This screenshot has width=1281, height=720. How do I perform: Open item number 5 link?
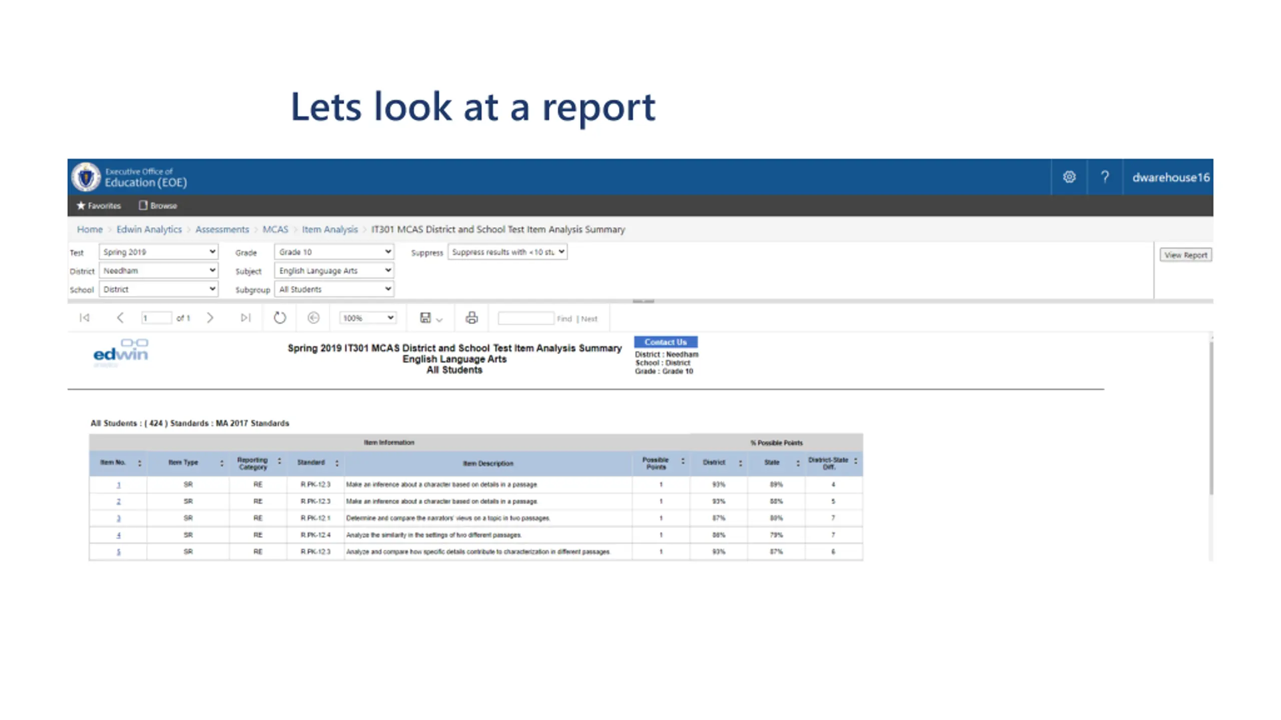[x=119, y=551]
